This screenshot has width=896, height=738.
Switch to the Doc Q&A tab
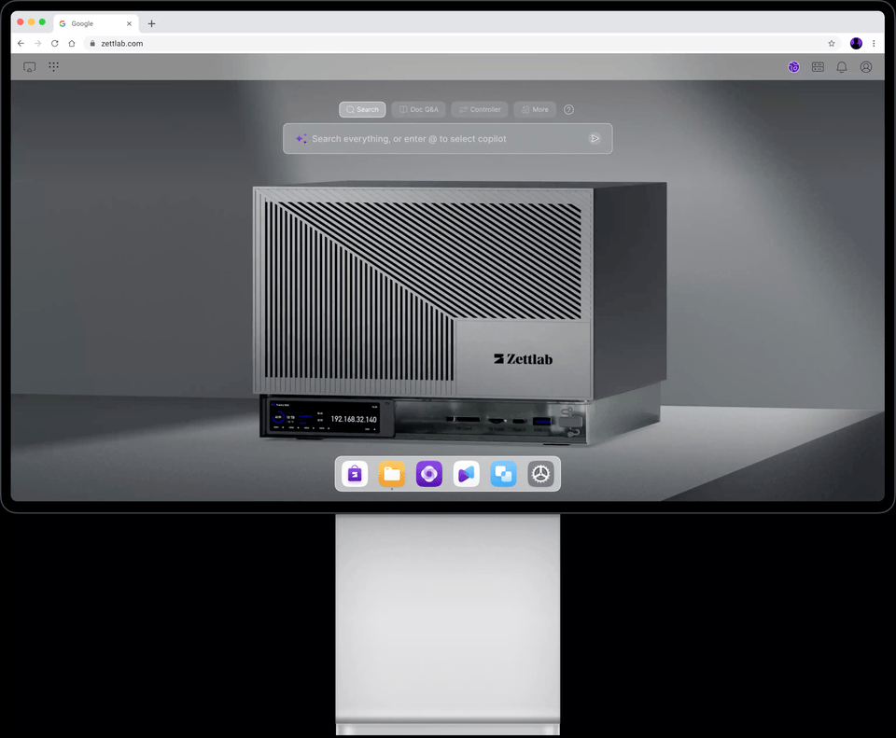point(418,110)
